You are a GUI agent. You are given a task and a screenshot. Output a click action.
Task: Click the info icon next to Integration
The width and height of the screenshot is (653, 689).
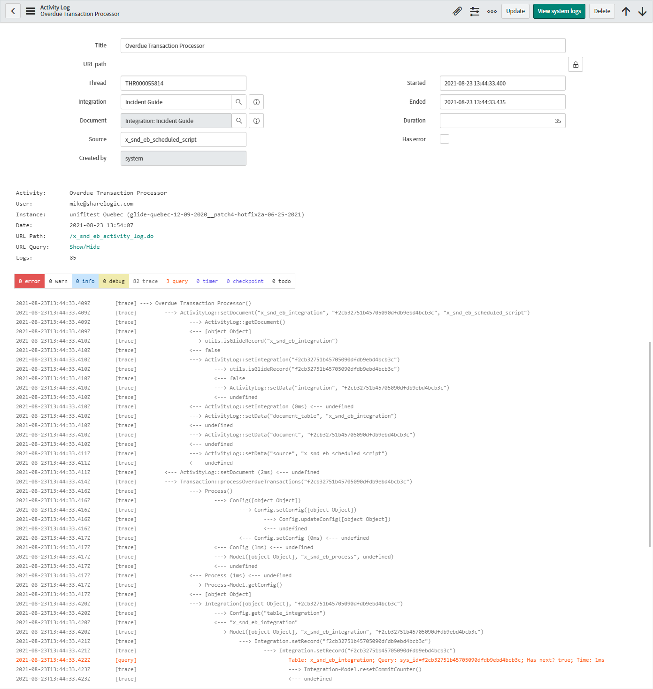[x=256, y=102]
